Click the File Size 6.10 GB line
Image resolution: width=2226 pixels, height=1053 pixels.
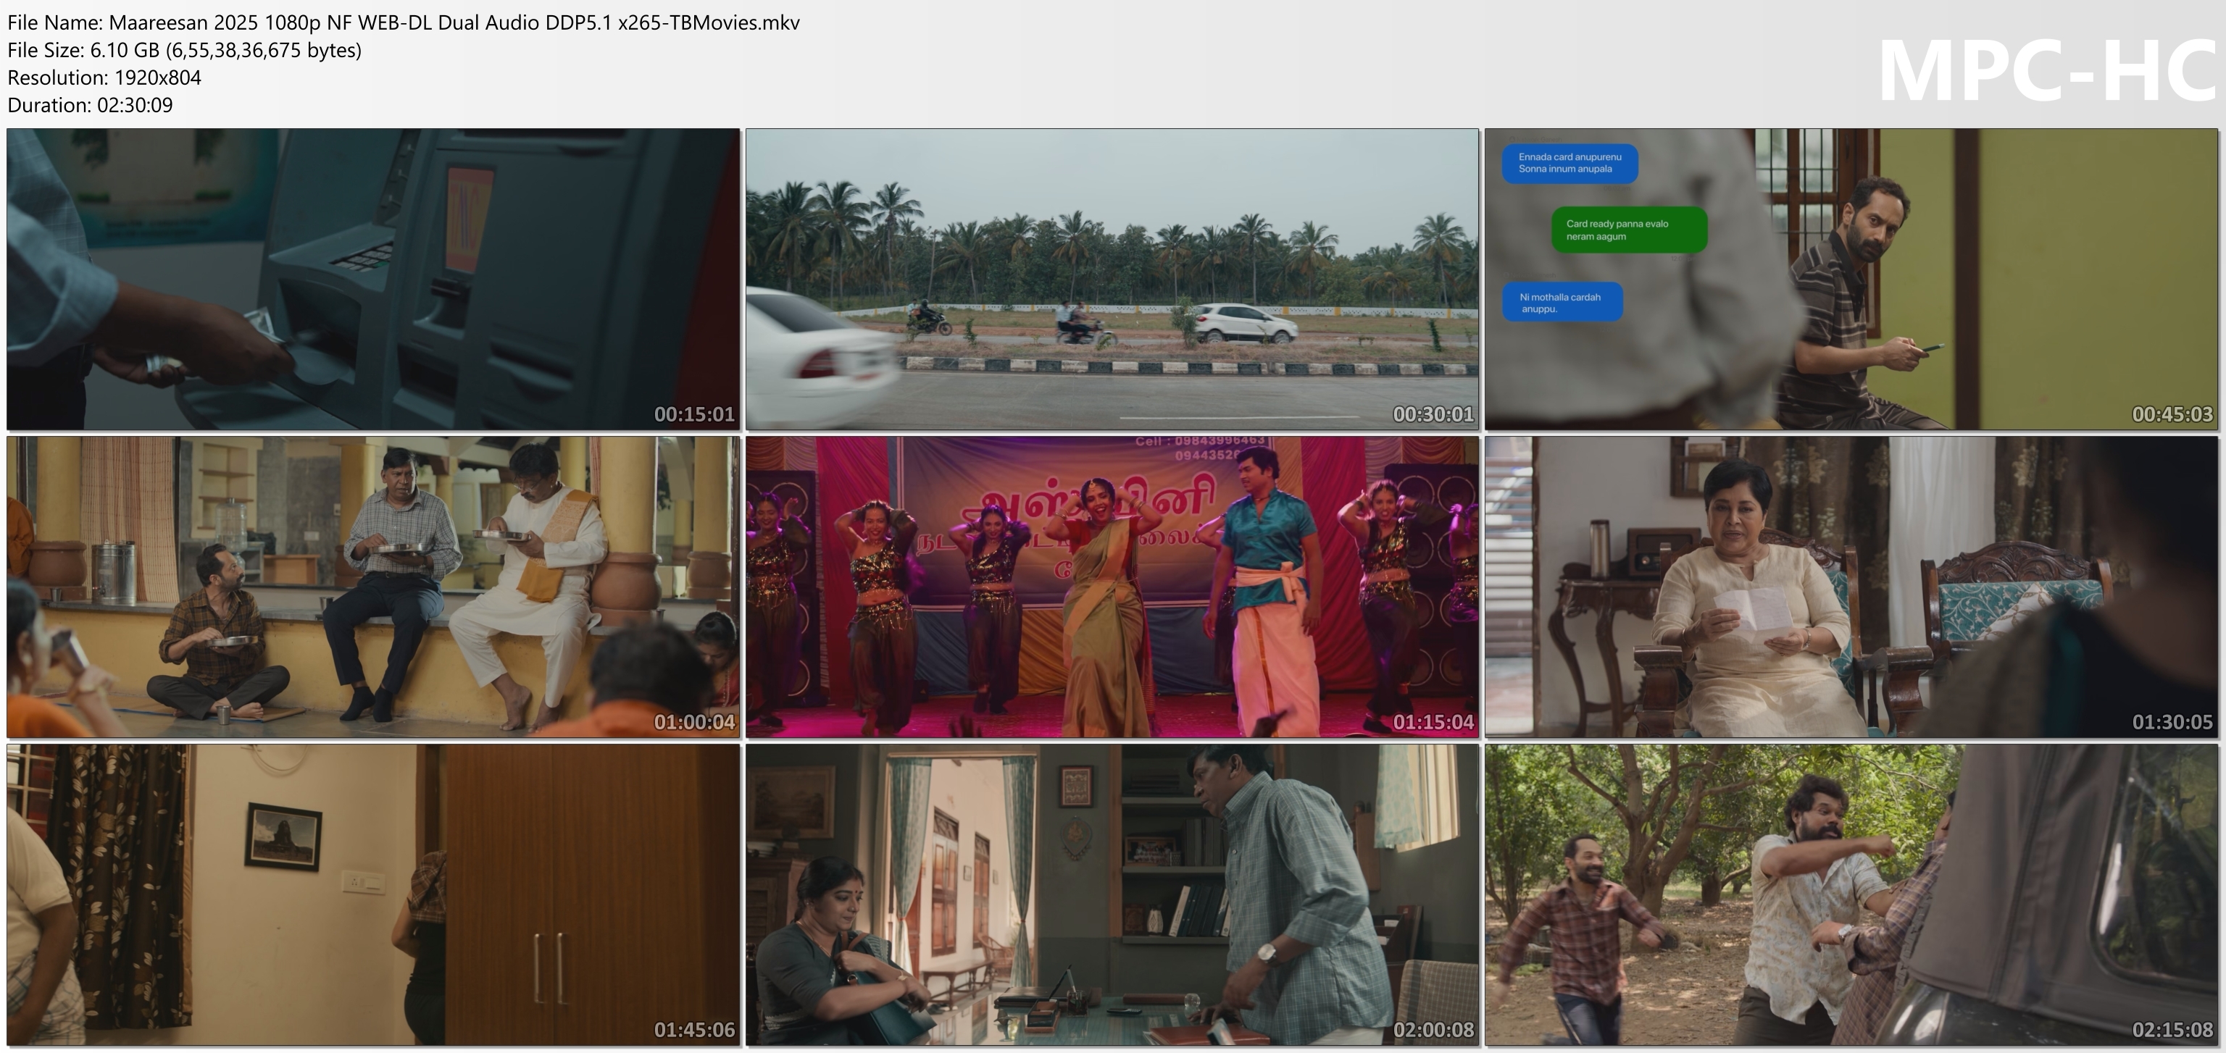click(185, 50)
